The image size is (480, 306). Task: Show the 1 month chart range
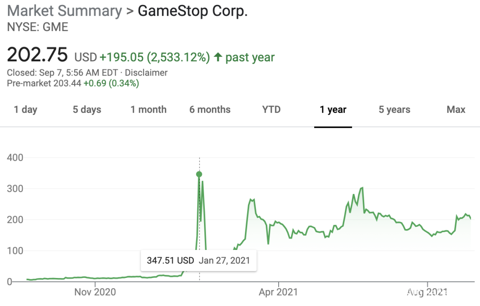pos(148,110)
